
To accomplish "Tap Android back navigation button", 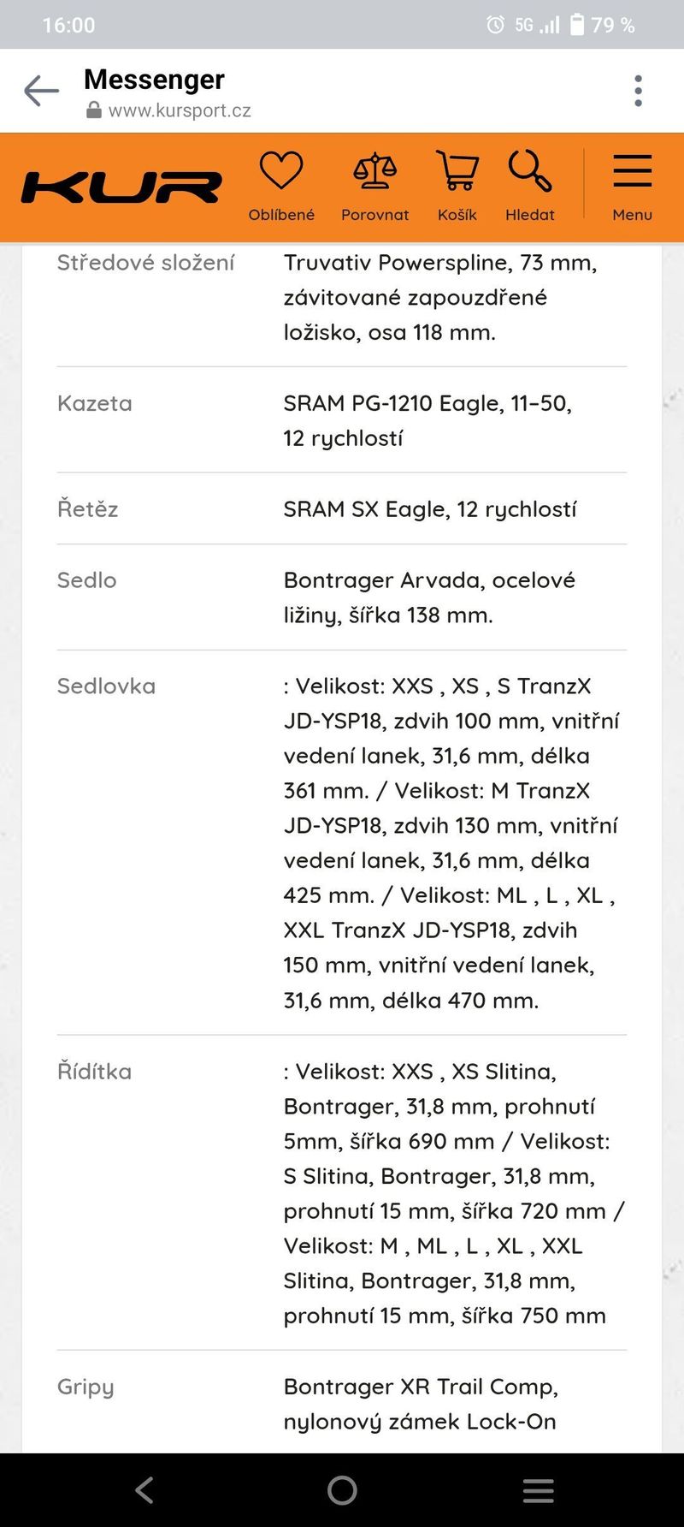I will (144, 1490).
